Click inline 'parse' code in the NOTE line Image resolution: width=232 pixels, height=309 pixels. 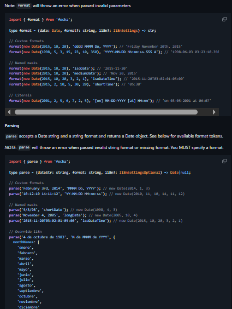coord(24,147)
